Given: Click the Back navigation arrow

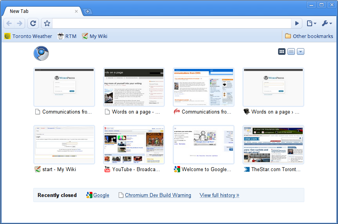Looking at the screenshot, I should tap(9, 23).
